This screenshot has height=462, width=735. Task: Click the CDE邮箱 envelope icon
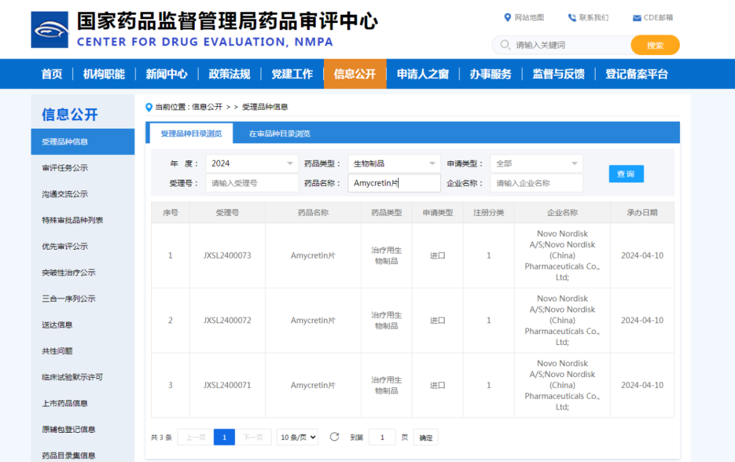click(637, 18)
